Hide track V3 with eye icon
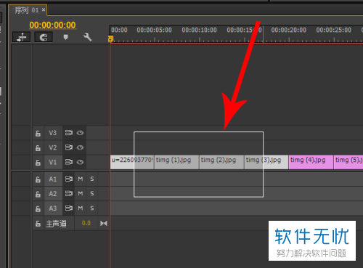363x268 pixels. coord(80,133)
